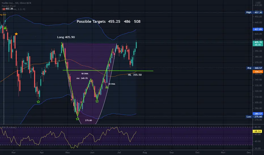Click Aug on the time axis

coord(145,152)
